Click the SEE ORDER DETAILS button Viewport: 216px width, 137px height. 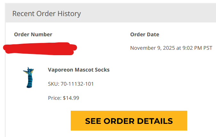pos(129,121)
